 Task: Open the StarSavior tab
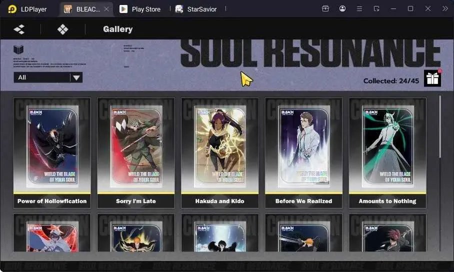pos(196,9)
